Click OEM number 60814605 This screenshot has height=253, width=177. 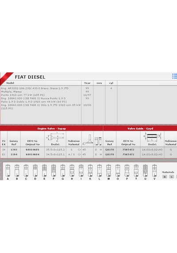click(x=32, y=150)
